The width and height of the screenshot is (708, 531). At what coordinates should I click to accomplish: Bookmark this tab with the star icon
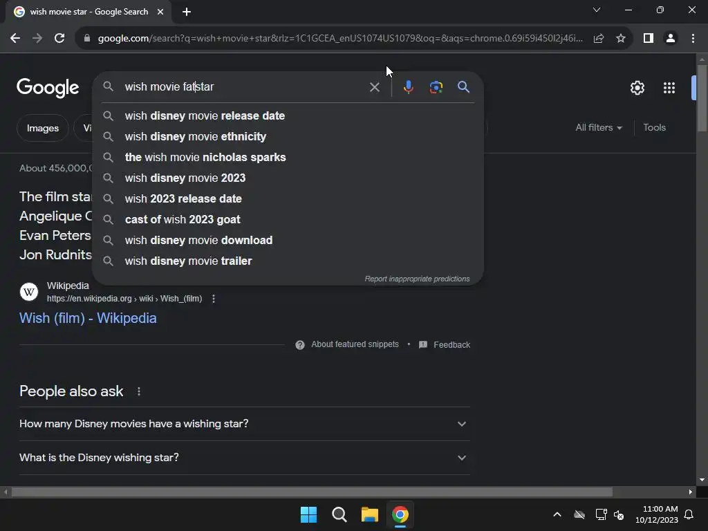621,39
